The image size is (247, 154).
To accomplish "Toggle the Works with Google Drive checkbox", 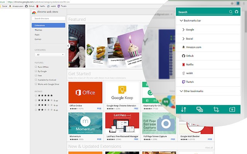I will click(x=36, y=84).
